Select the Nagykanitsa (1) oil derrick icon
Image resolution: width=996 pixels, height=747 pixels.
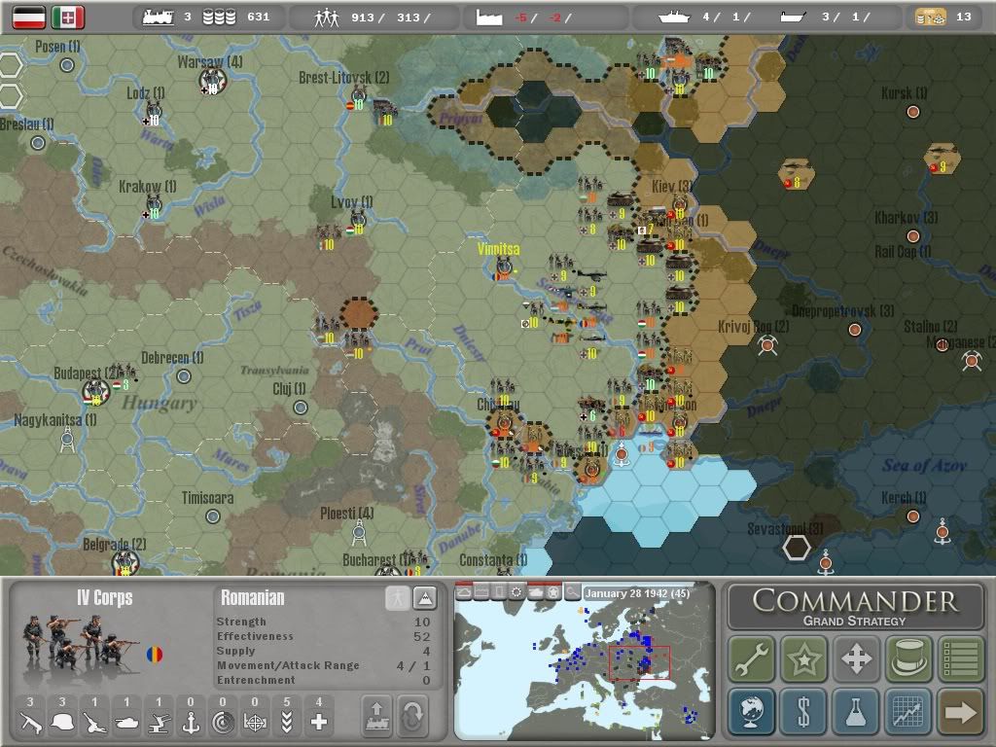click(x=67, y=439)
